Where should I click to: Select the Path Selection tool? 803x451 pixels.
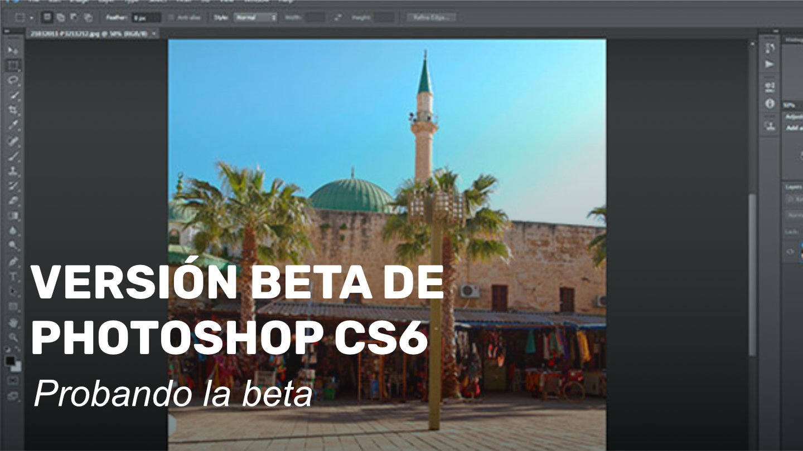coord(13,291)
